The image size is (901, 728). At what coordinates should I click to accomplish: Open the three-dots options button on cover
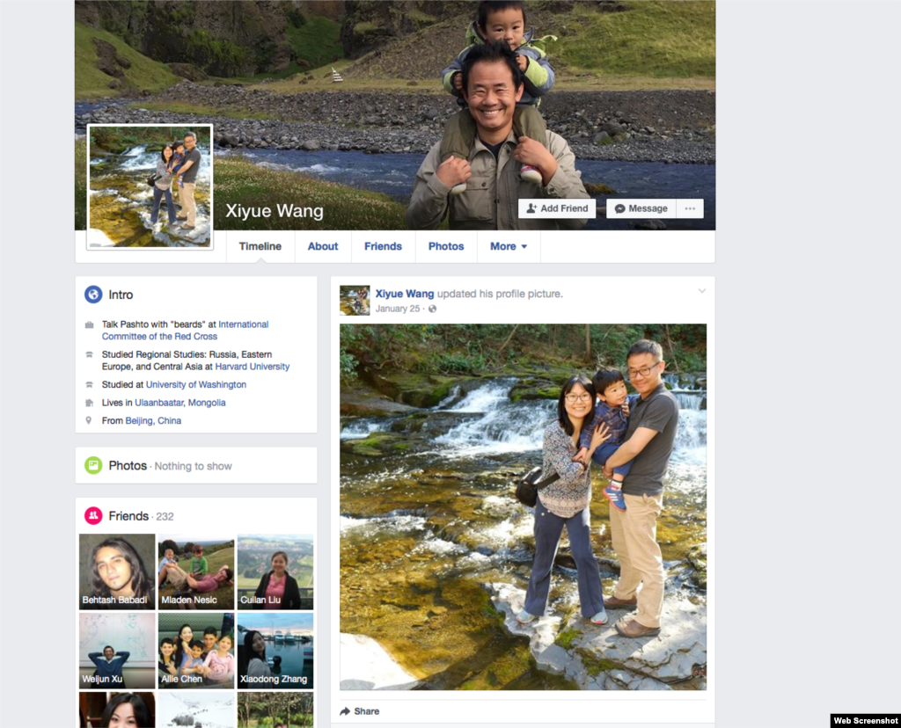point(690,208)
